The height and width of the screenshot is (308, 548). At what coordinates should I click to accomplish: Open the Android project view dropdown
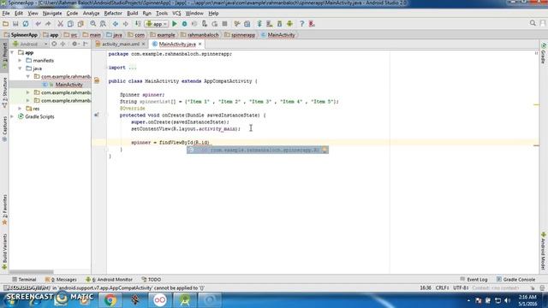point(30,44)
